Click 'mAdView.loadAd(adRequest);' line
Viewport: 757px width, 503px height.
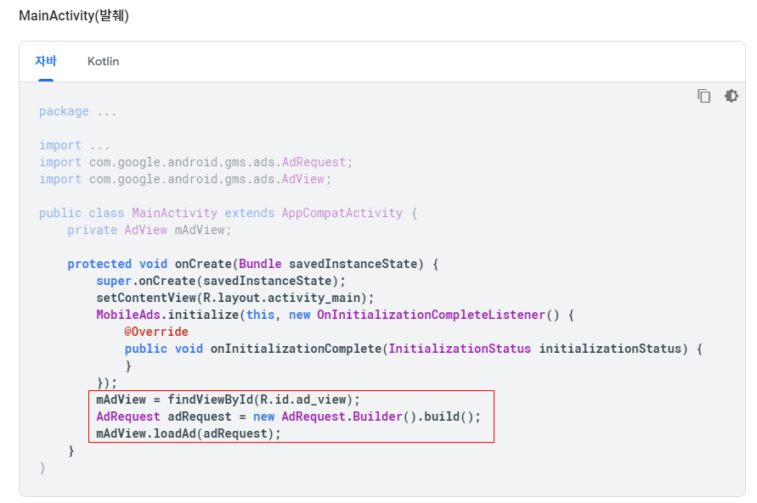(x=189, y=433)
